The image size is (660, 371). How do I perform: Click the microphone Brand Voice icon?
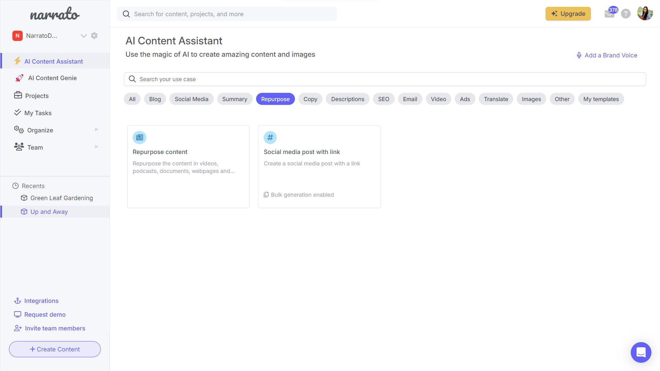[579, 55]
